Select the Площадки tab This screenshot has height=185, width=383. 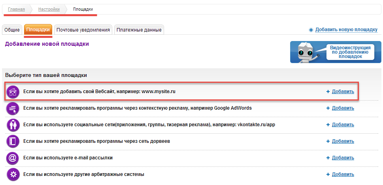[38, 30]
